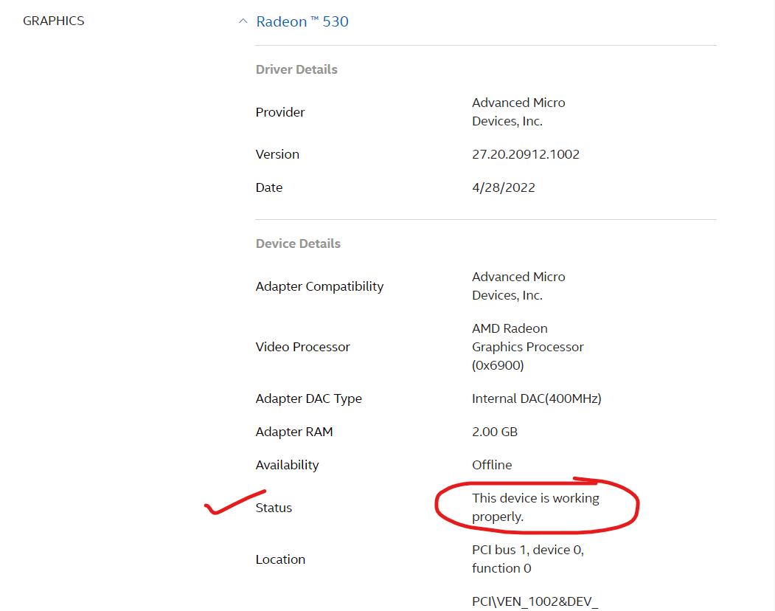This screenshot has width=775, height=611.
Task: Select the Offline availability value
Action: pos(492,465)
